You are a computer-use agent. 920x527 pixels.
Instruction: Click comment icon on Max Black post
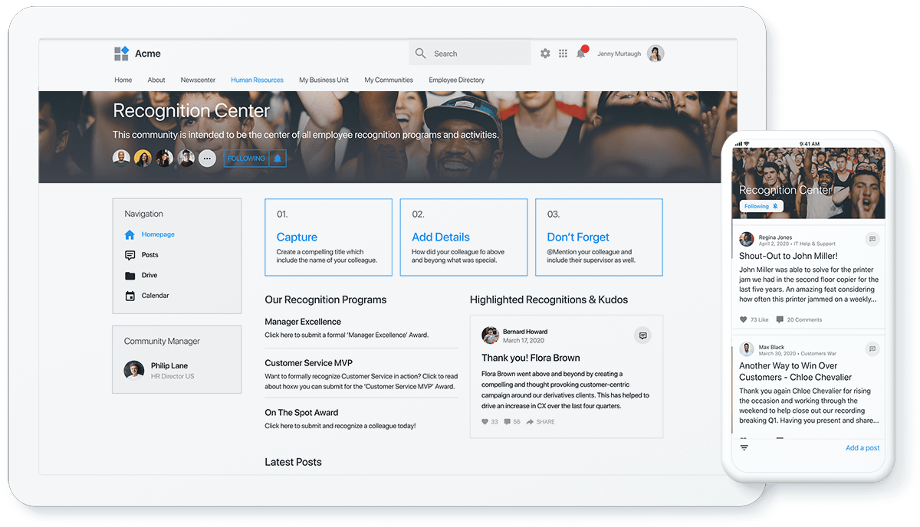(872, 349)
